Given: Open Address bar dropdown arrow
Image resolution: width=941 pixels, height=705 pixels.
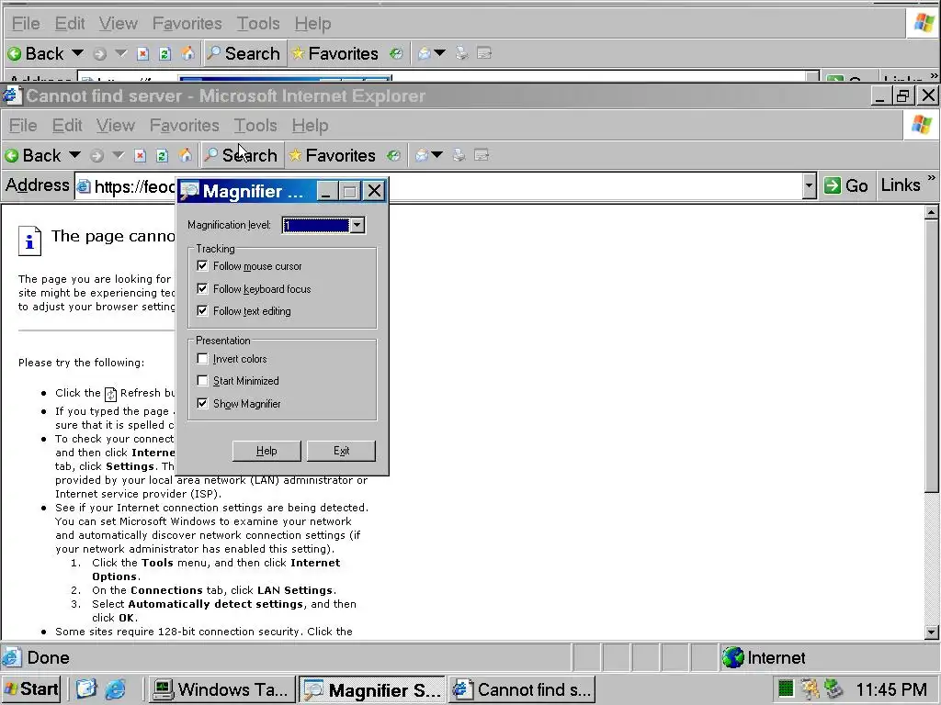Looking at the screenshot, I should (x=810, y=185).
